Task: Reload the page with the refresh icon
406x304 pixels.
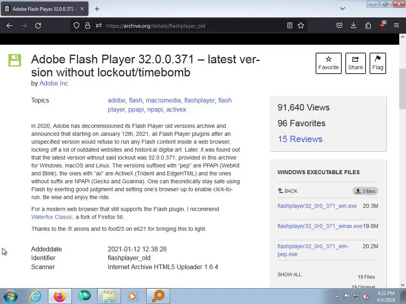Action: click(x=38, y=26)
